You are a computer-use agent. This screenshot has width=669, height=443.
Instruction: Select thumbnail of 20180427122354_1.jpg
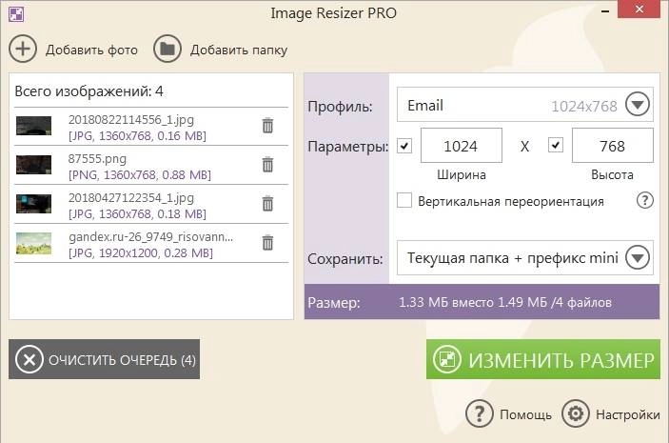[x=33, y=204]
